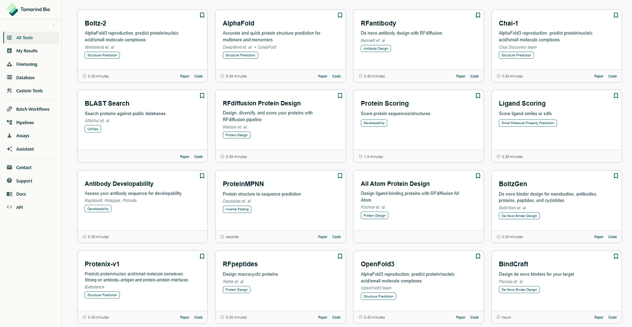Click the My Results chart icon
The width and height of the screenshot is (632, 327).
click(x=9, y=51)
